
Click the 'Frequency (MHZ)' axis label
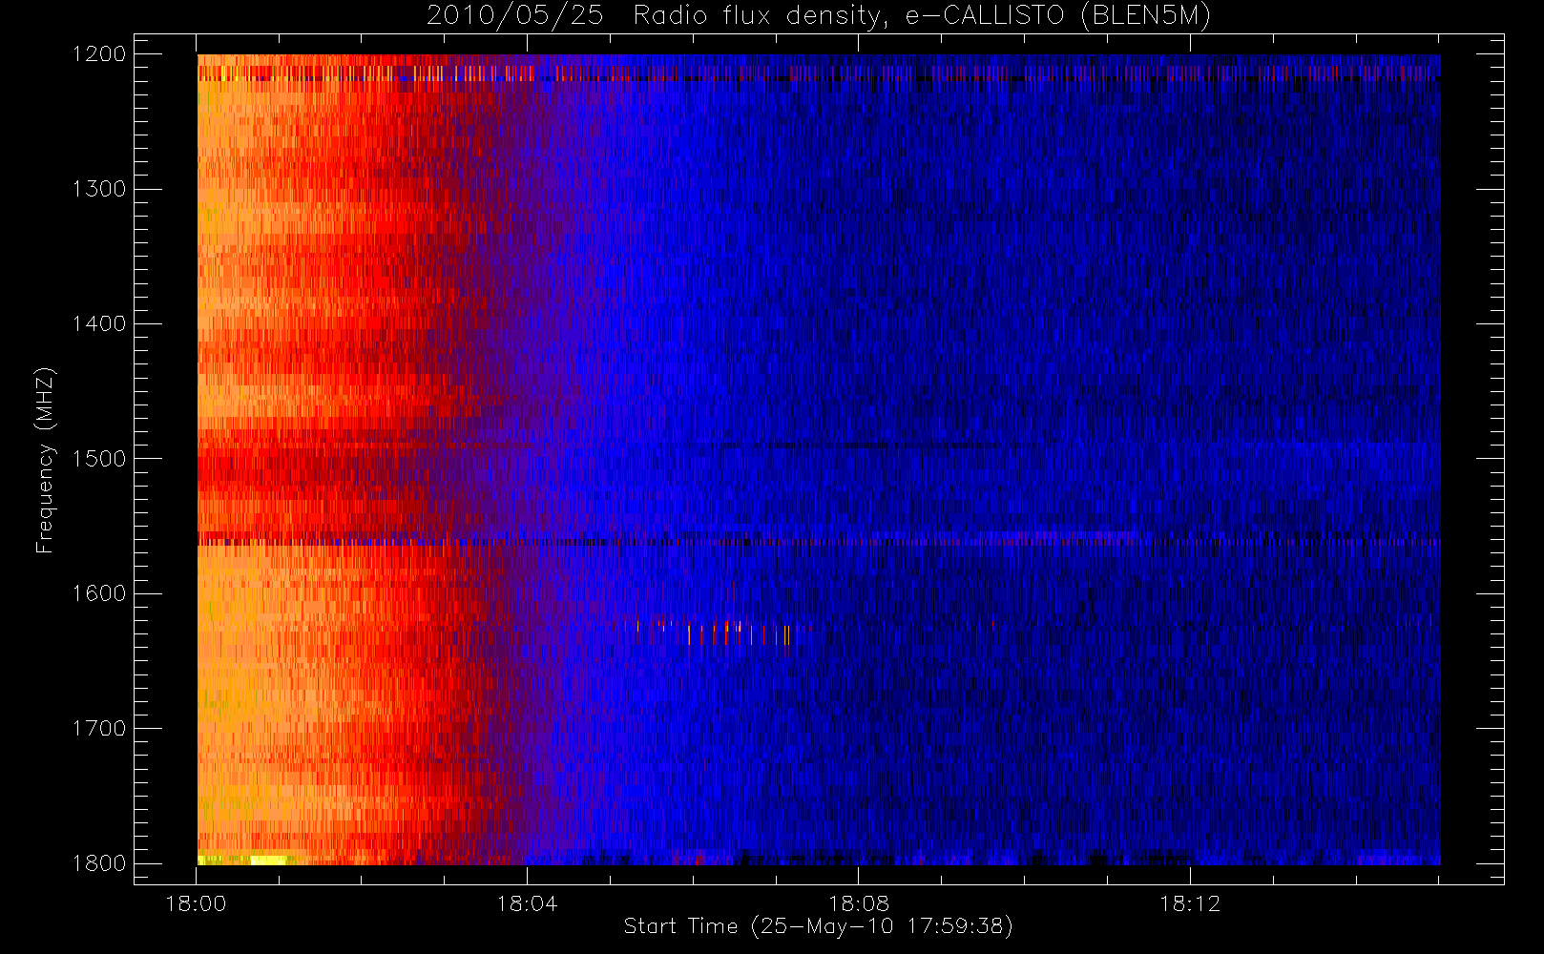[45, 460]
